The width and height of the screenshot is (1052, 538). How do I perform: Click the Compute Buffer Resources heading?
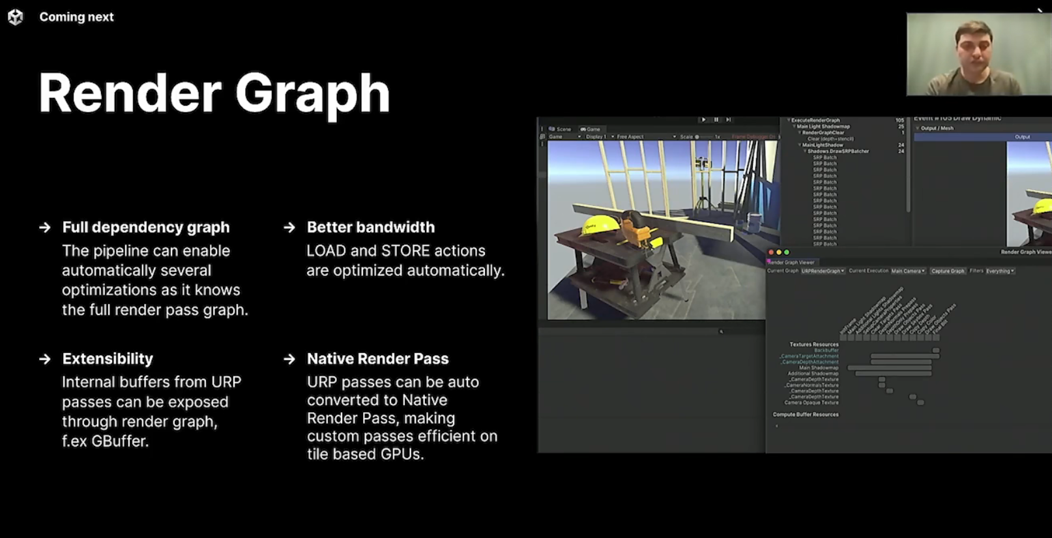(x=806, y=415)
